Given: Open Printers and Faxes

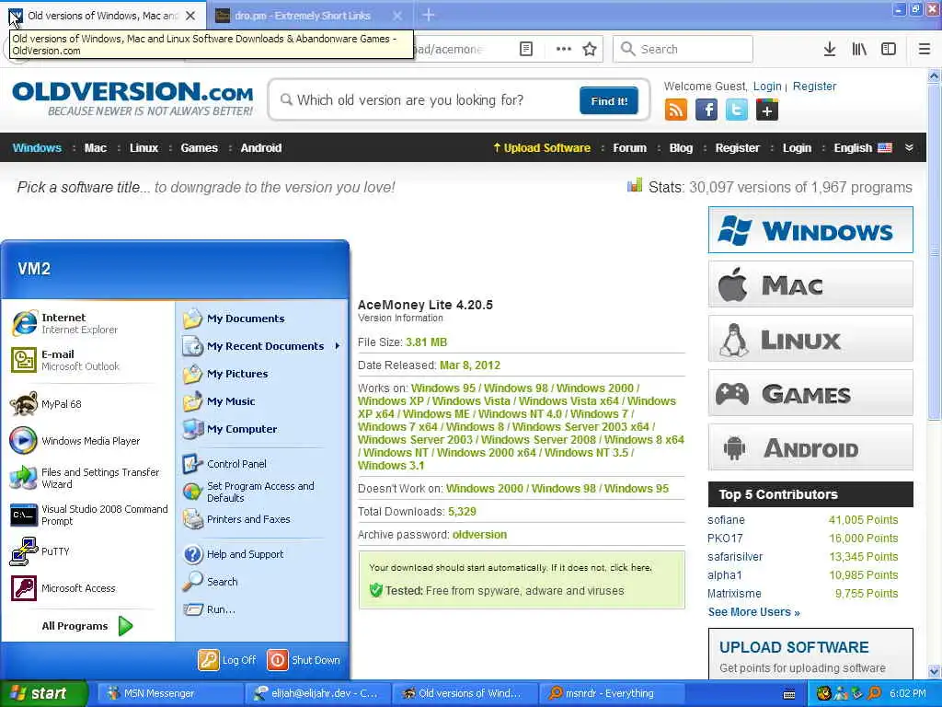Looking at the screenshot, I should tap(236, 519).
